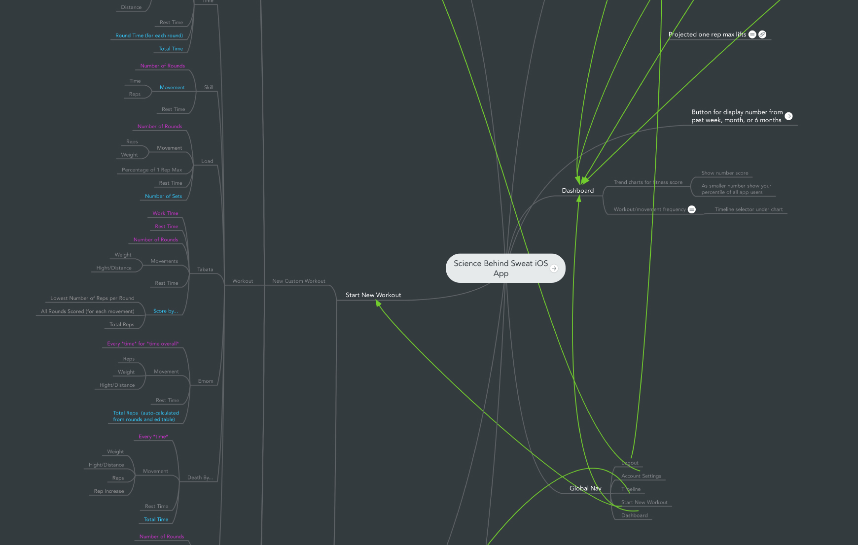Select the main Start New Workout node near the center

coord(373,295)
